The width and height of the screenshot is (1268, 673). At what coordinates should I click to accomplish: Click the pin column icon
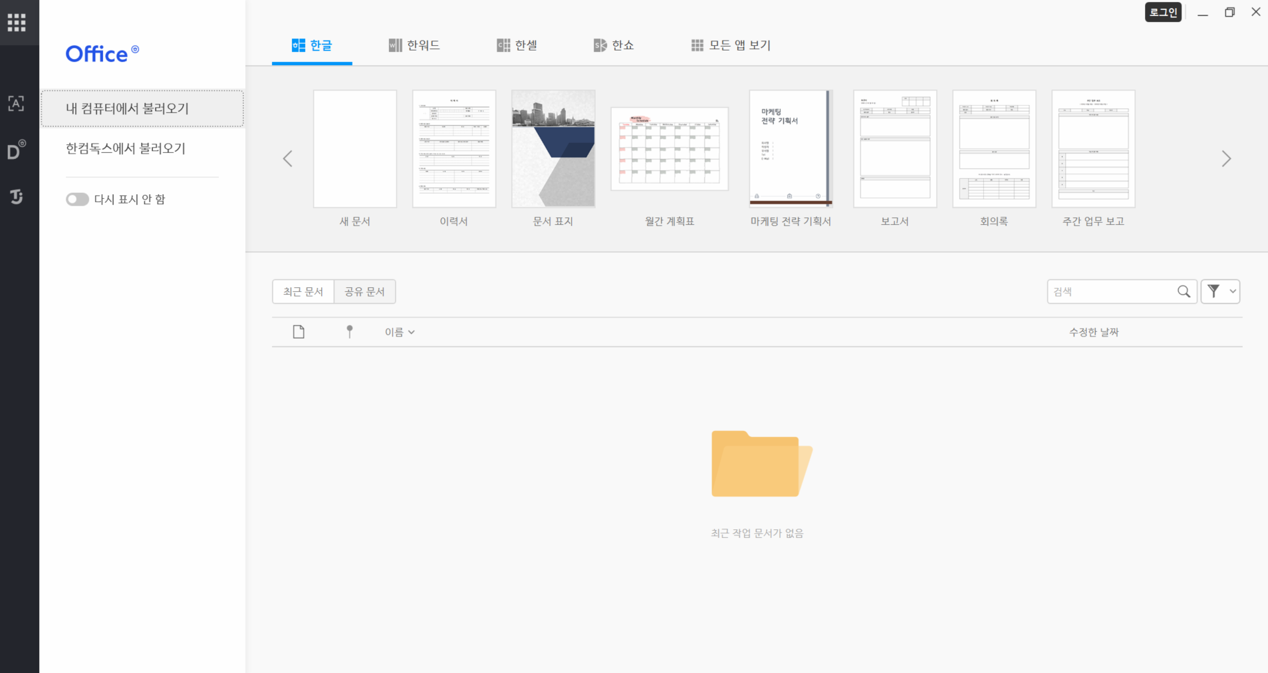point(350,332)
